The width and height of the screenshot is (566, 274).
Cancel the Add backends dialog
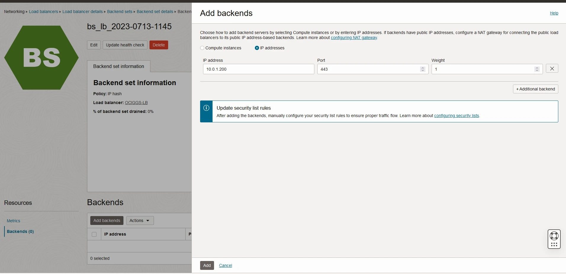tap(225, 265)
